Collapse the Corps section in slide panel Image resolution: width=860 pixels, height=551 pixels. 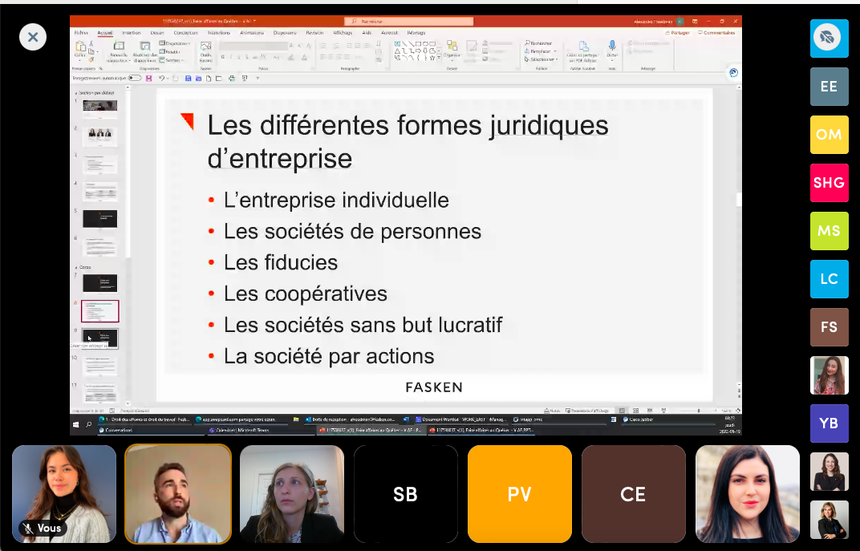coord(75,266)
